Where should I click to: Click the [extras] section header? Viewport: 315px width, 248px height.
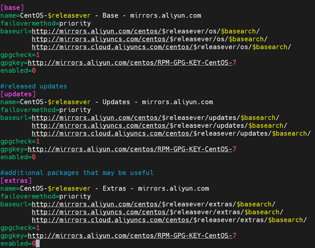(x=16, y=181)
